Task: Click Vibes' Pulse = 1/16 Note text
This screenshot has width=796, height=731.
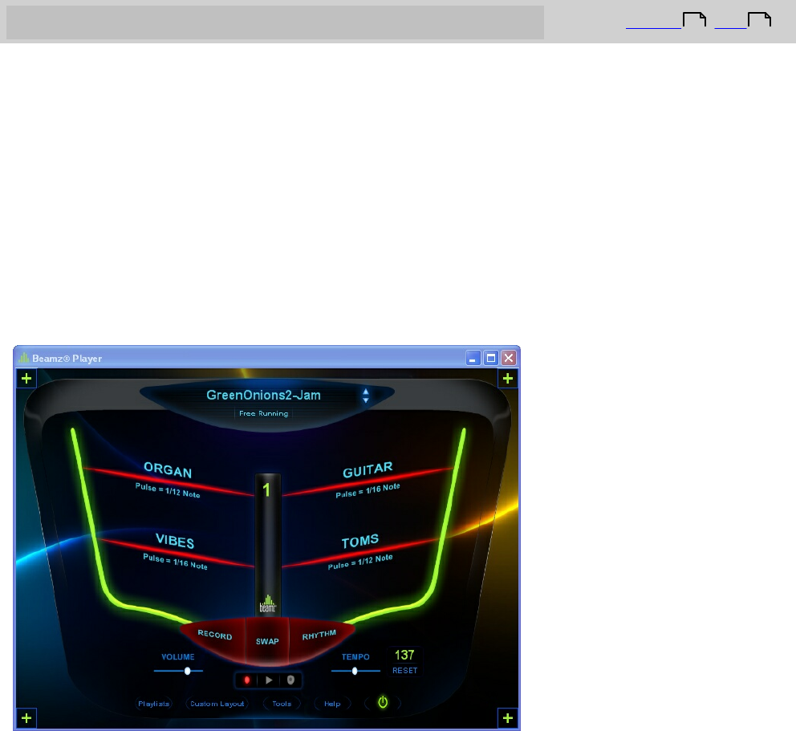Action: [175, 562]
